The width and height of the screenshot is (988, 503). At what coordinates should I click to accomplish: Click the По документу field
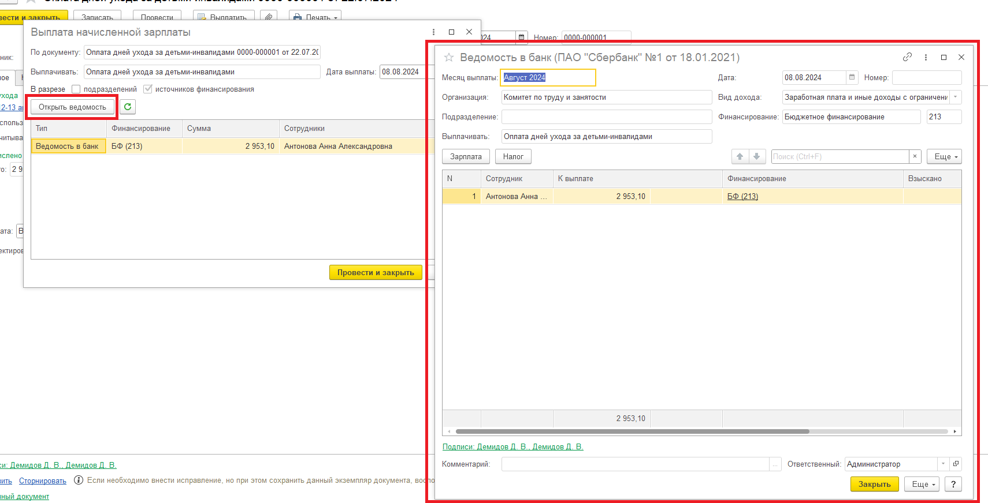tap(202, 52)
